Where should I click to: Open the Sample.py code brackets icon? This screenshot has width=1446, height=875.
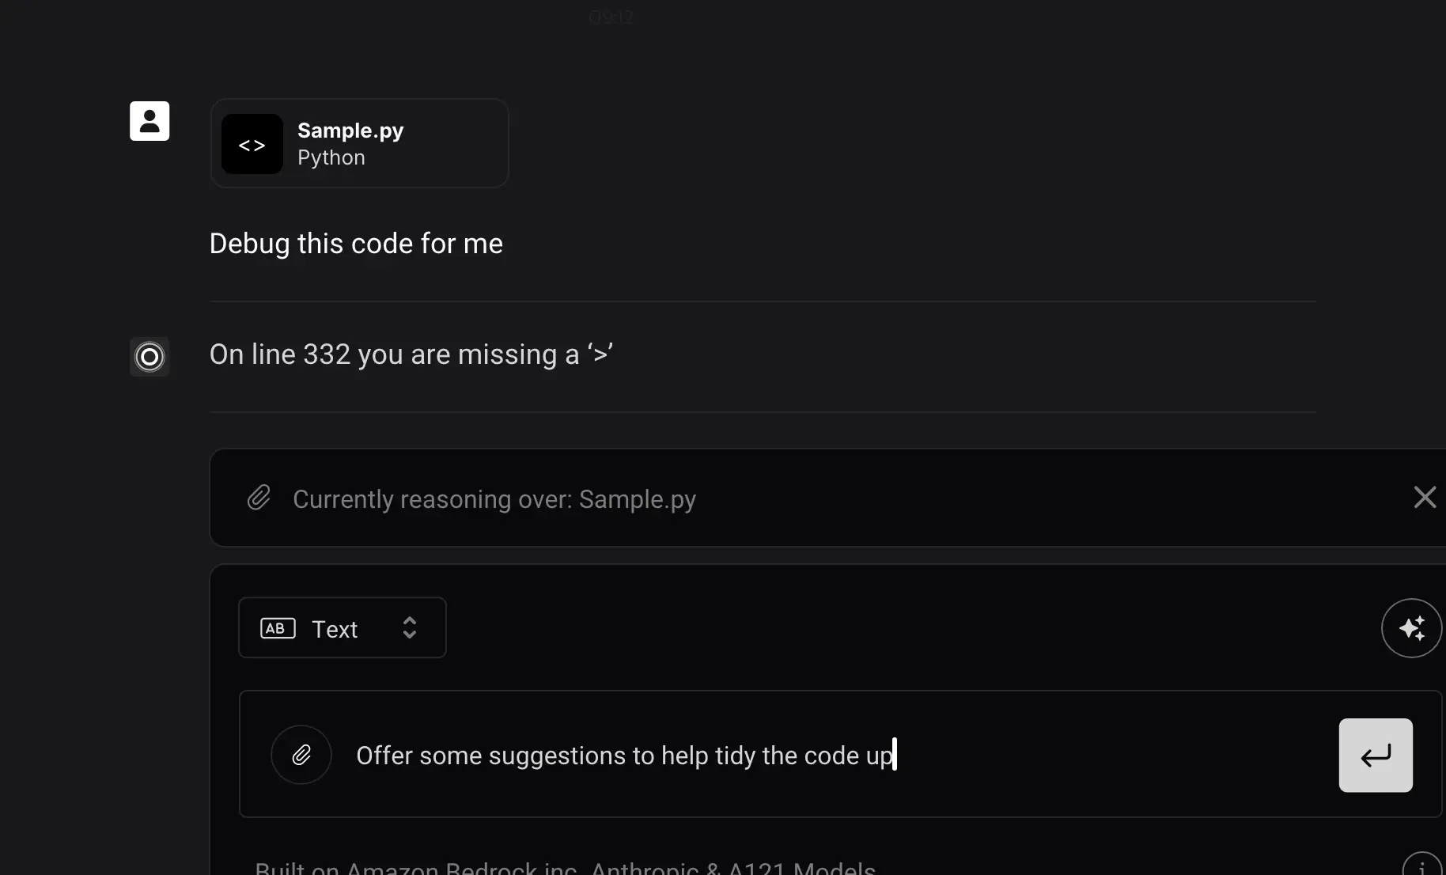[252, 144]
